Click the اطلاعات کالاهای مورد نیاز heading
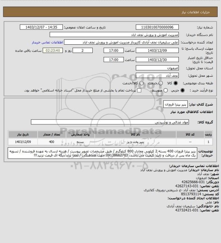The image size is (221, 243). coord(191,112)
